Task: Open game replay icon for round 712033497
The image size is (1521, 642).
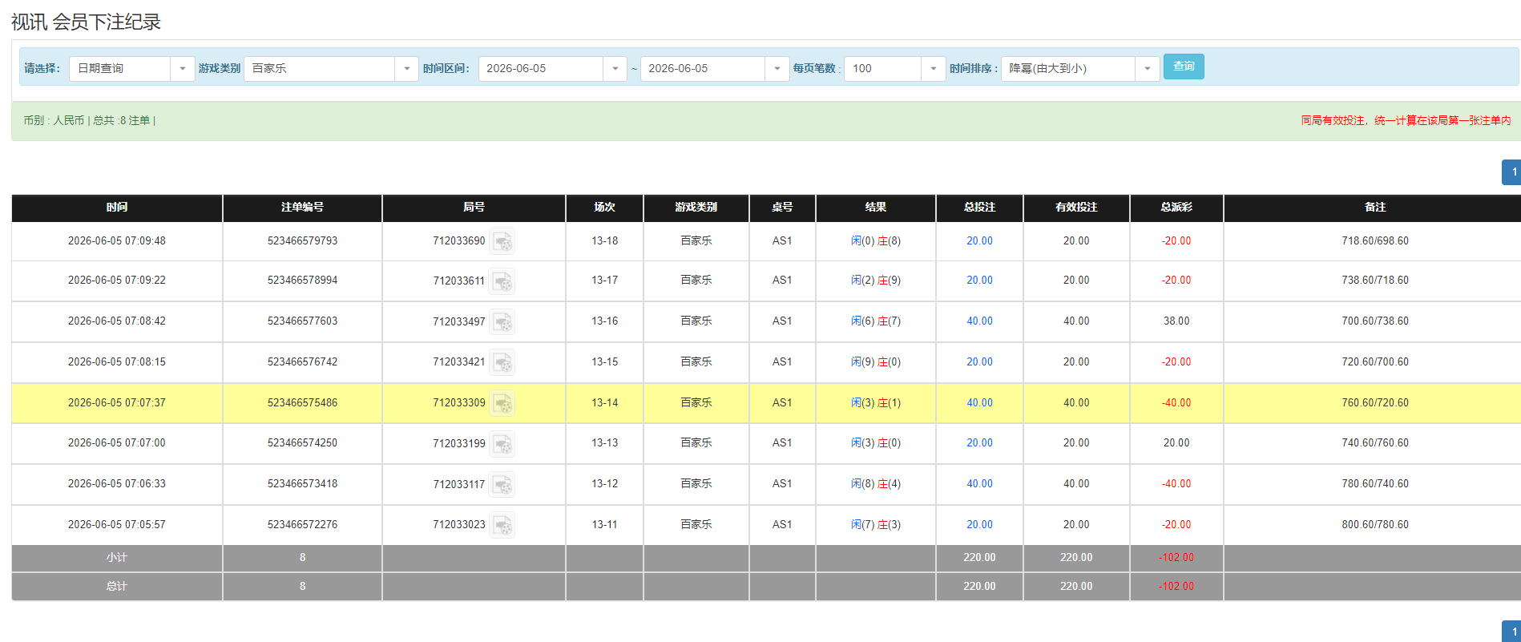Action: tap(502, 322)
